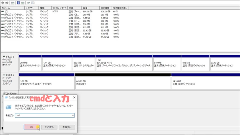Image resolution: width=240 pixels, height=135 pixels.
Task: Click the 68 % free percentage cell
Action: 115,11
